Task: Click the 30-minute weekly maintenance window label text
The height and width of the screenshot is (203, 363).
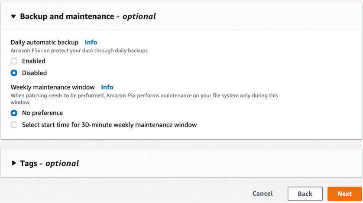Action: pos(109,125)
